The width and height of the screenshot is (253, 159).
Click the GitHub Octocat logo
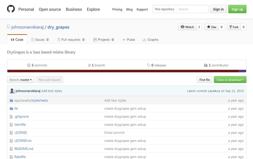pyautogui.click(x=11, y=9)
